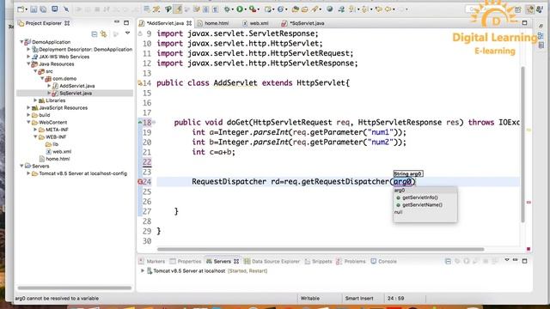The image size is (550, 309).
Task: Expand the Tomcat server config node
Action: click(28, 173)
